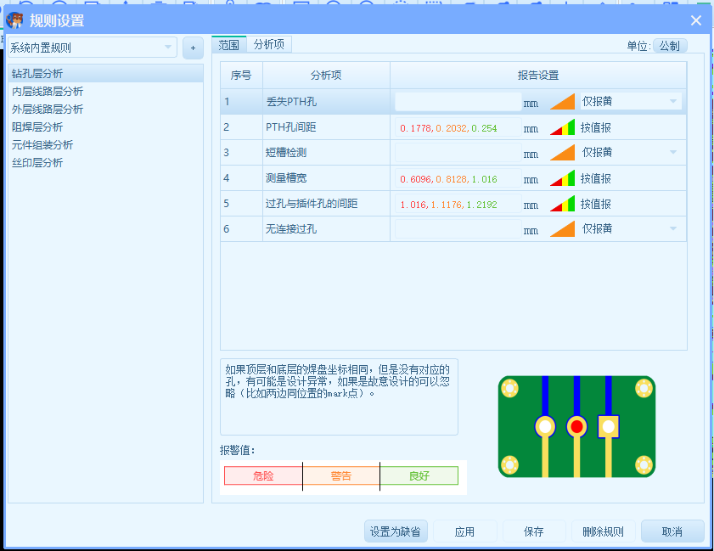Screen dimensions: 714x551
Task: Click 按值报 label in 测量槽宽 row
Action: 596,178
